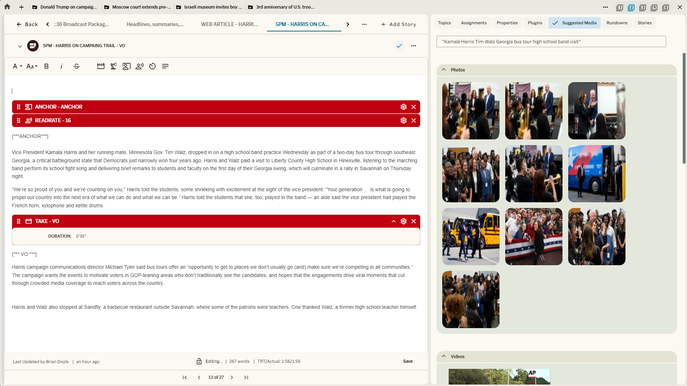Apply bold formatting to script text
Image resolution: width=687 pixels, height=386 pixels.
(x=46, y=66)
